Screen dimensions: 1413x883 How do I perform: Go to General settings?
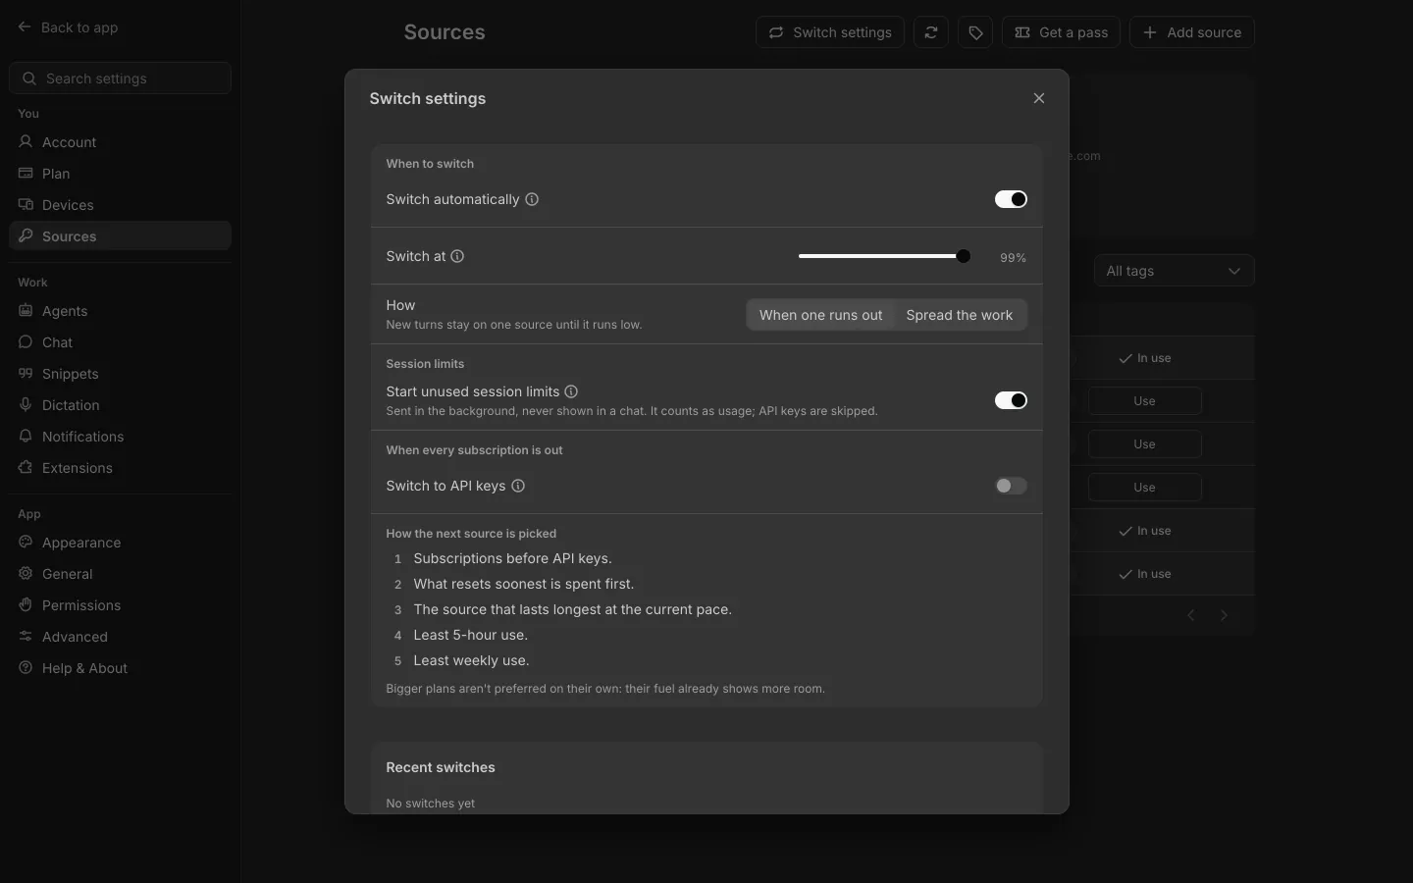point(120,574)
